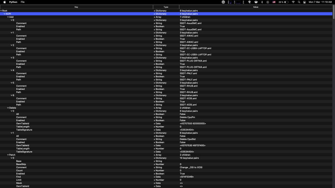Click the date and time clock
The height and width of the screenshot is (188, 335).
320,2
